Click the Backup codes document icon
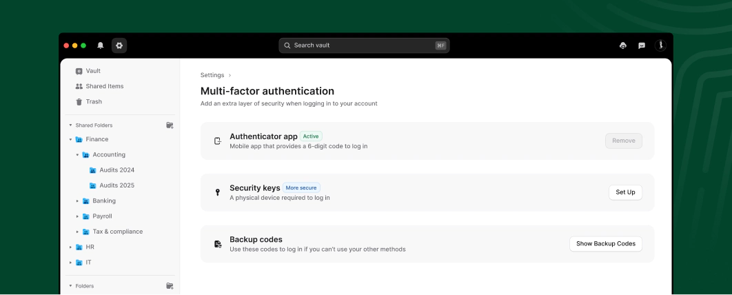Viewport: 732px width, 295px height. (218, 244)
